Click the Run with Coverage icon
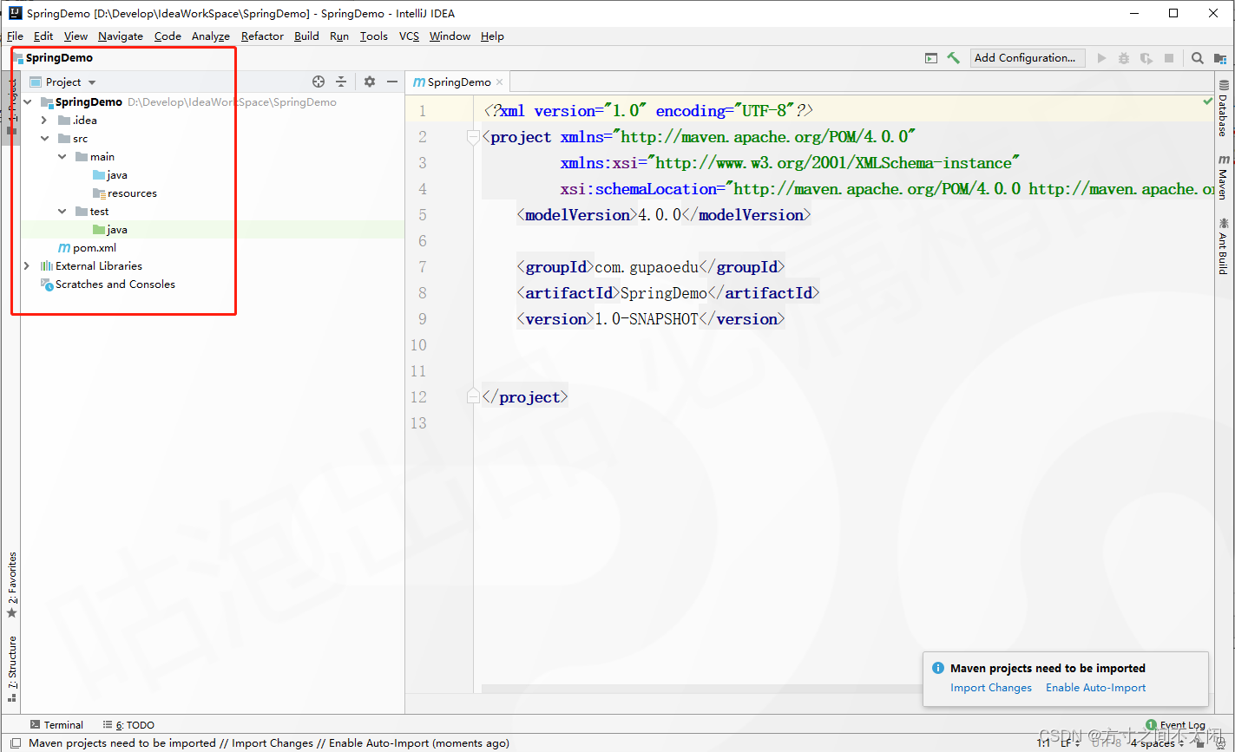1235x752 pixels. 1146,58
